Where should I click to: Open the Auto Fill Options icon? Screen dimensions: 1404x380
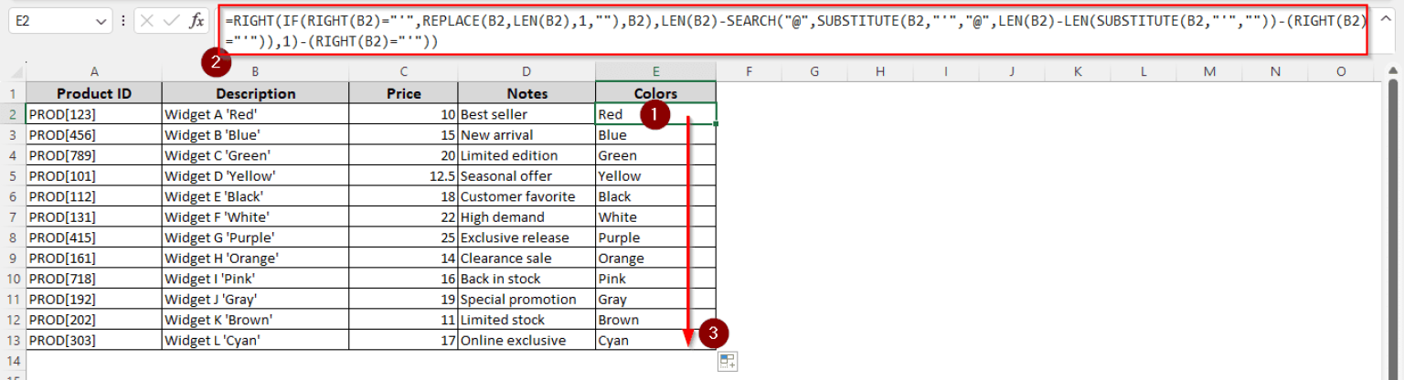pyautogui.click(x=728, y=362)
